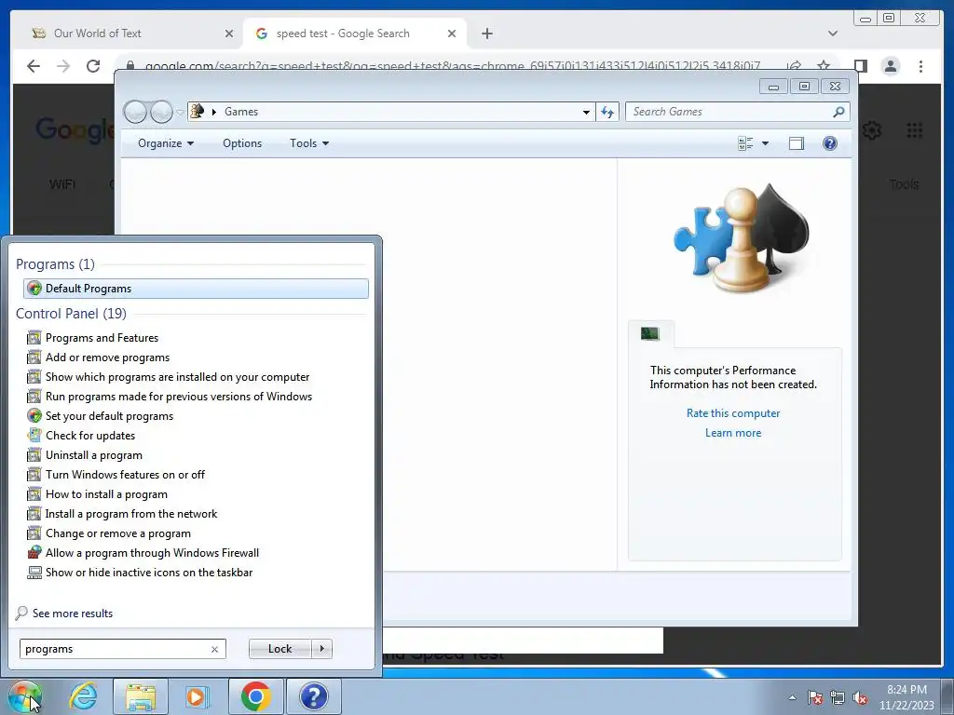The height and width of the screenshot is (715, 954).
Task: Click search magnifier in Games window
Action: pyautogui.click(x=839, y=112)
